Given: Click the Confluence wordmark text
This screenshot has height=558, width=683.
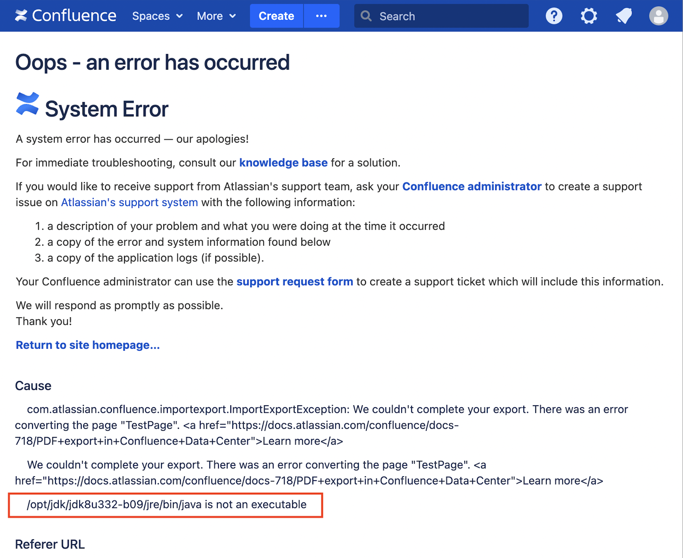Looking at the screenshot, I should [x=74, y=16].
